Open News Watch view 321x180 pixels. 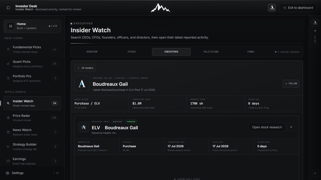click(32, 132)
